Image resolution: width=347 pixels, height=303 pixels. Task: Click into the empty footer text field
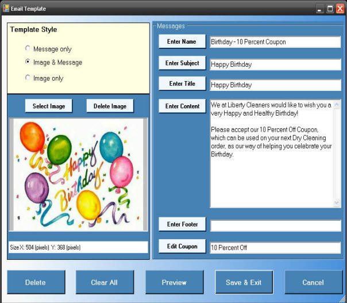click(x=275, y=225)
